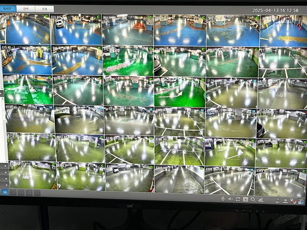The width and height of the screenshot is (307, 230).
Task: Click the REC status indicator
Action: [278, 201]
